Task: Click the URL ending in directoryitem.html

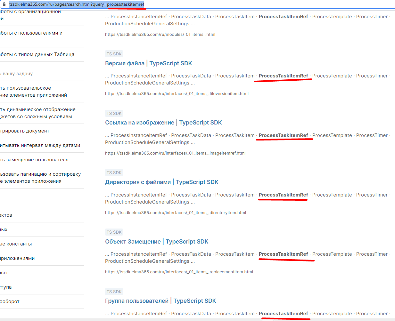Action: tap(176, 213)
